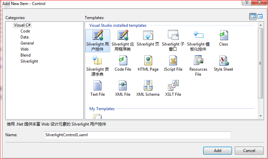Click the templates list scrollbar thumb
The width and height of the screenshot is (268, 159).
(x=261, y=63)
